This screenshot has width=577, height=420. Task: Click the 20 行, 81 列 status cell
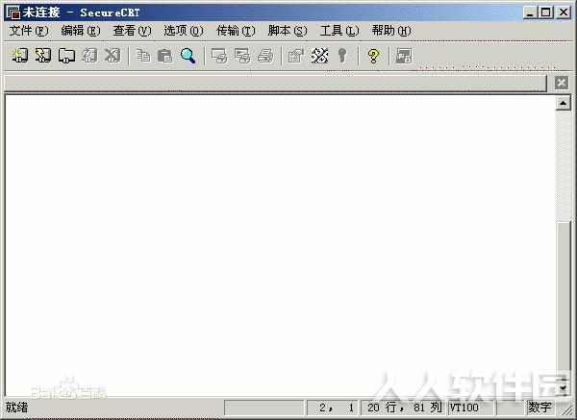point(404,408)
